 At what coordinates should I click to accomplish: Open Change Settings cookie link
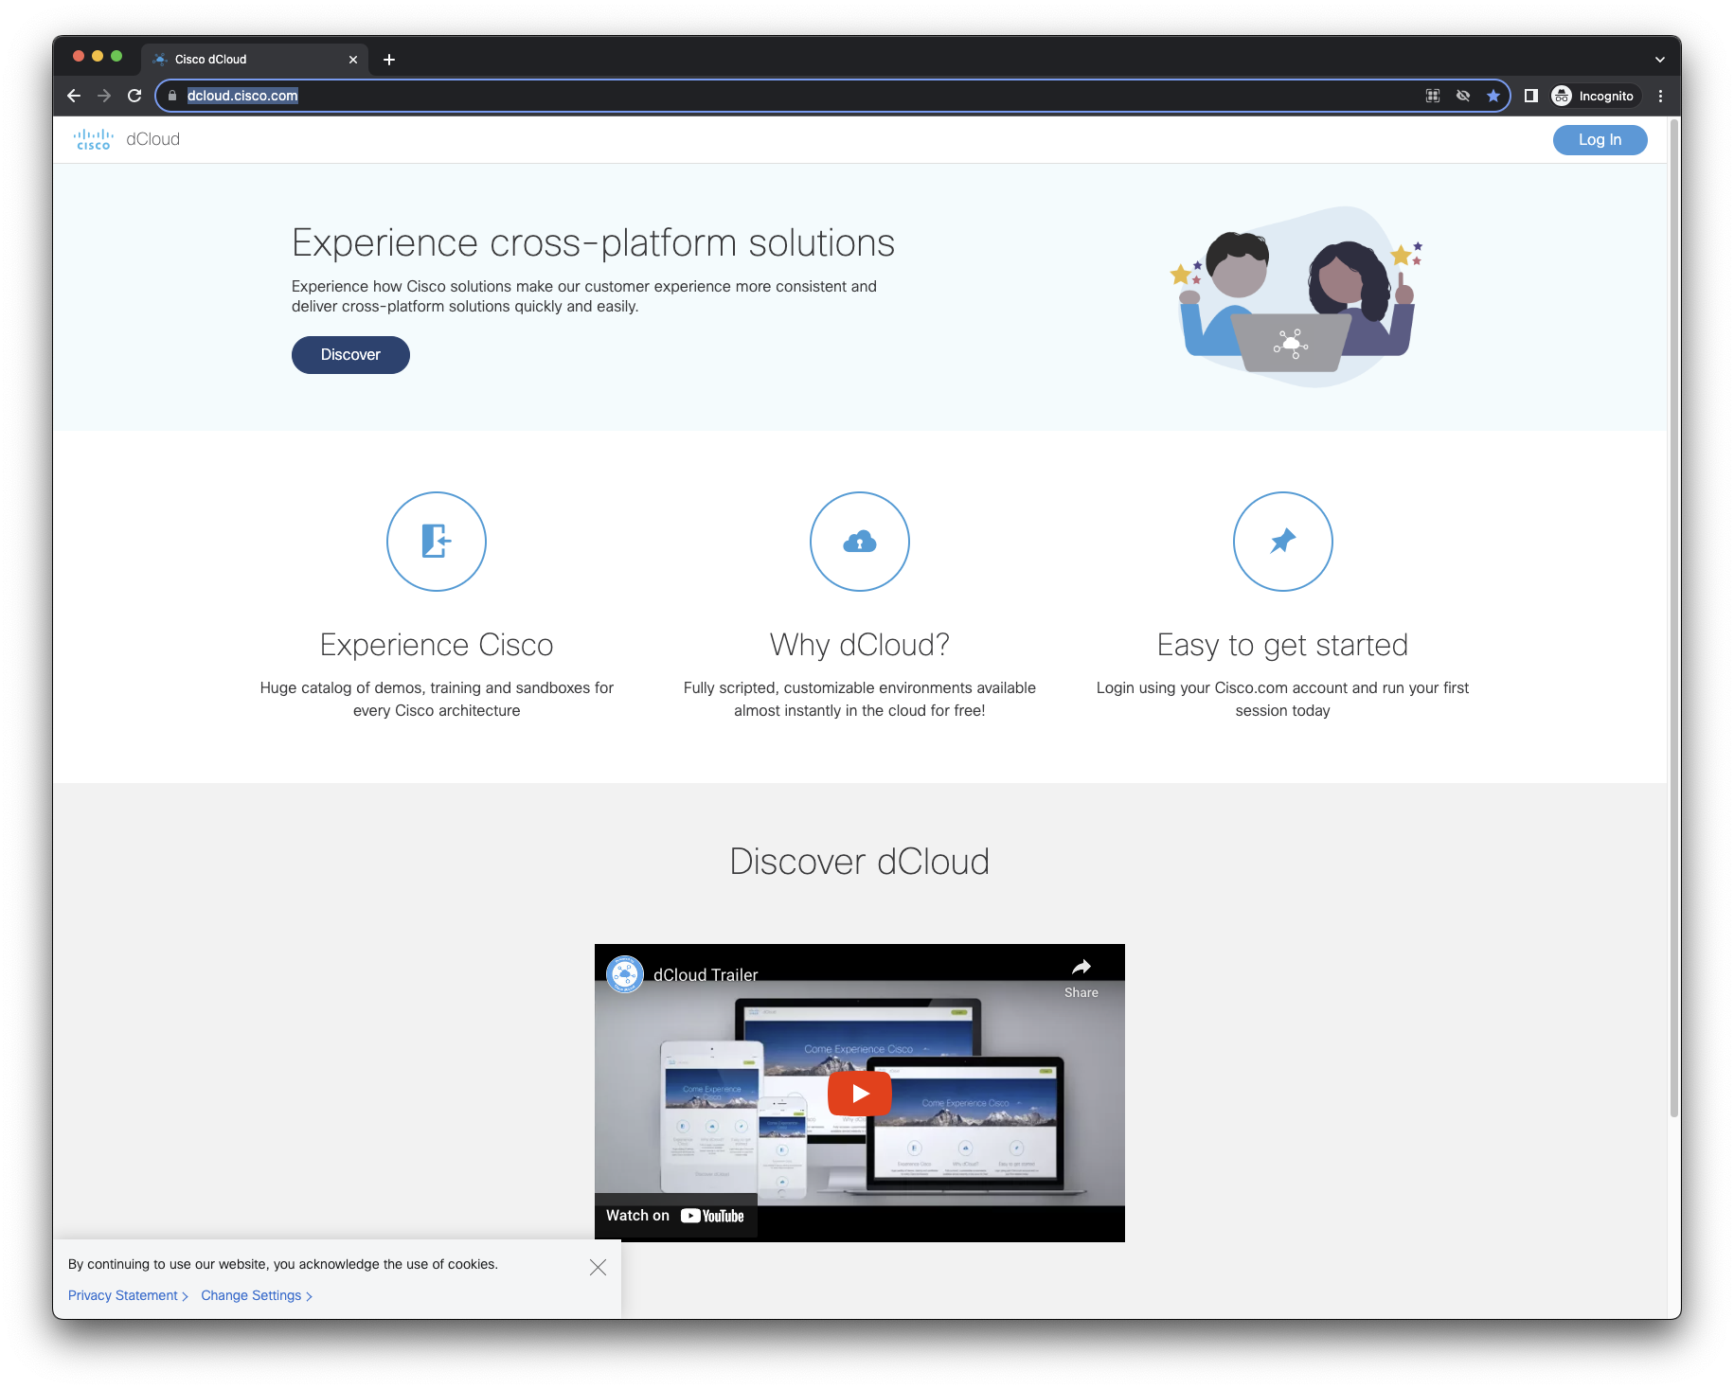coord(257,1295)
